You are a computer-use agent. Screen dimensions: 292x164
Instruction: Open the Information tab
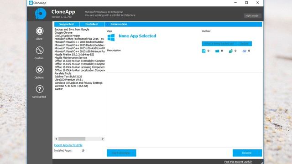tap(119, 24)
